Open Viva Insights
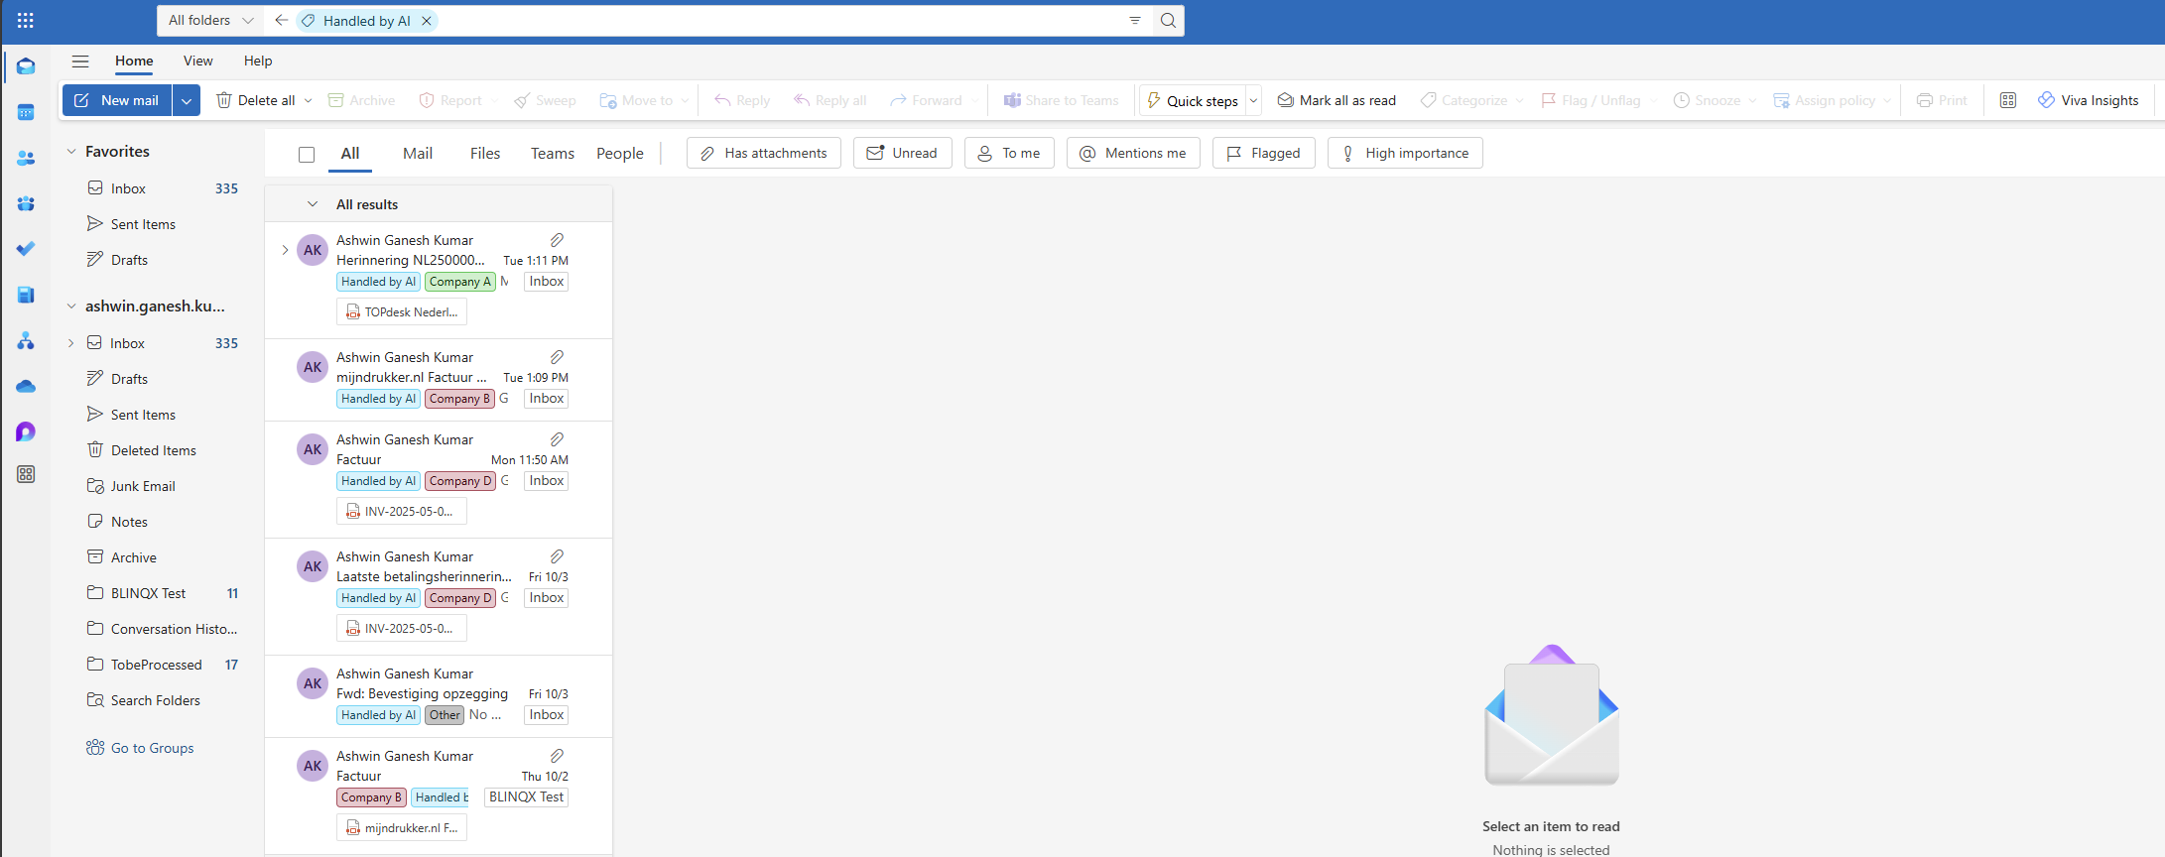Screen dimensions: 2165x857 2088,100
